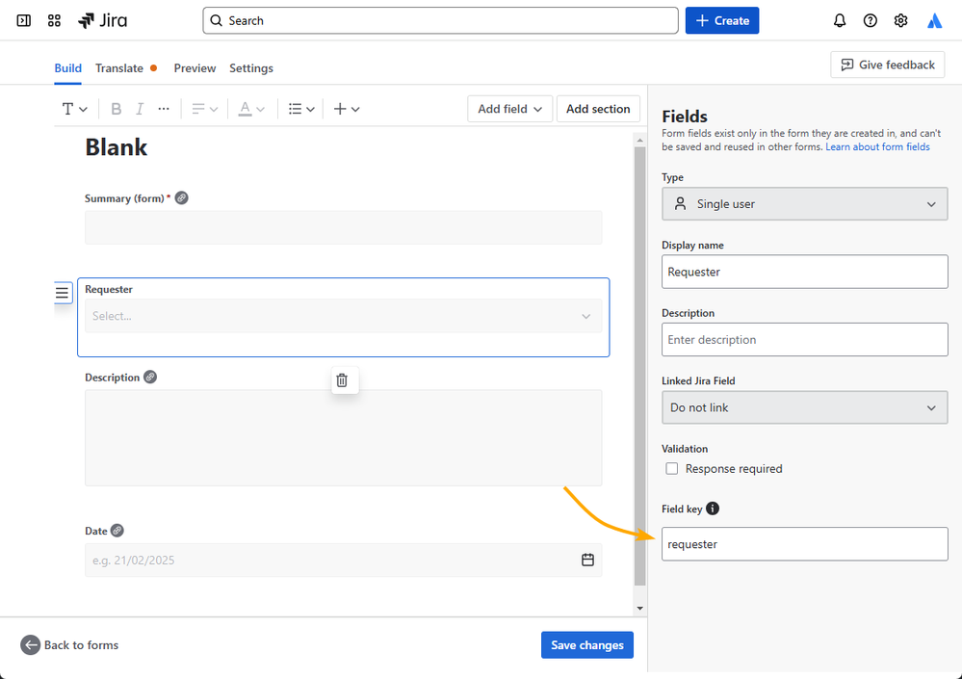Open the list style dropdown
The width and height of the screenshot is (962, 679).
coord(301,109)
